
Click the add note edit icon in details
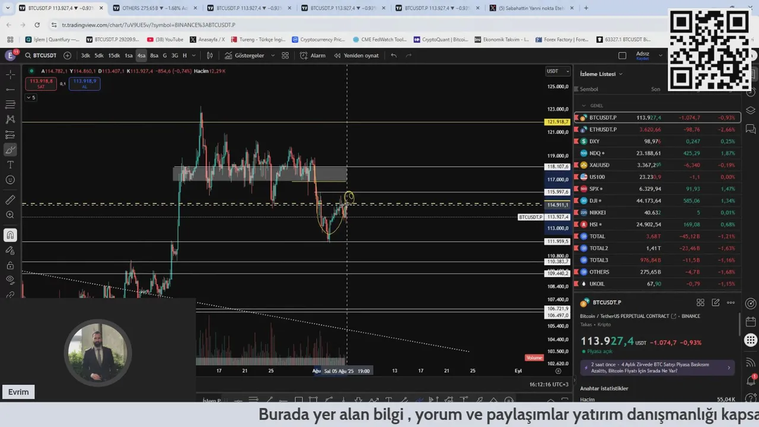[716, 302]
